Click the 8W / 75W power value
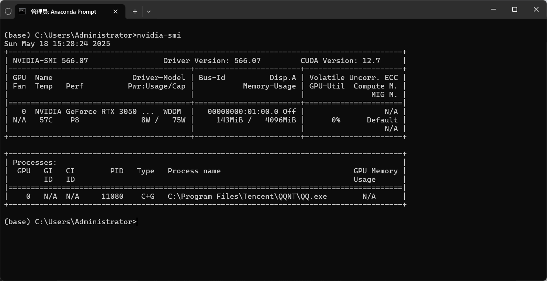 click(x=163, y=120)
